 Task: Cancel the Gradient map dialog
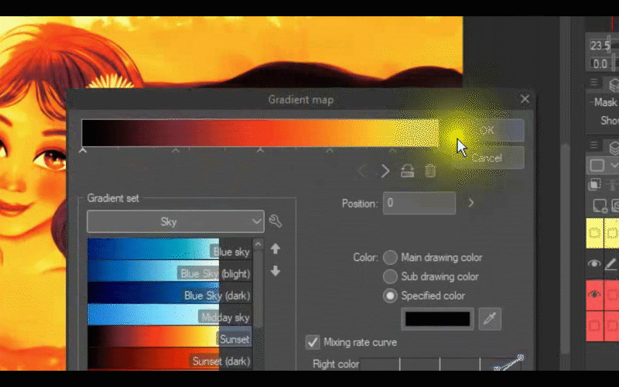point(487,158)
